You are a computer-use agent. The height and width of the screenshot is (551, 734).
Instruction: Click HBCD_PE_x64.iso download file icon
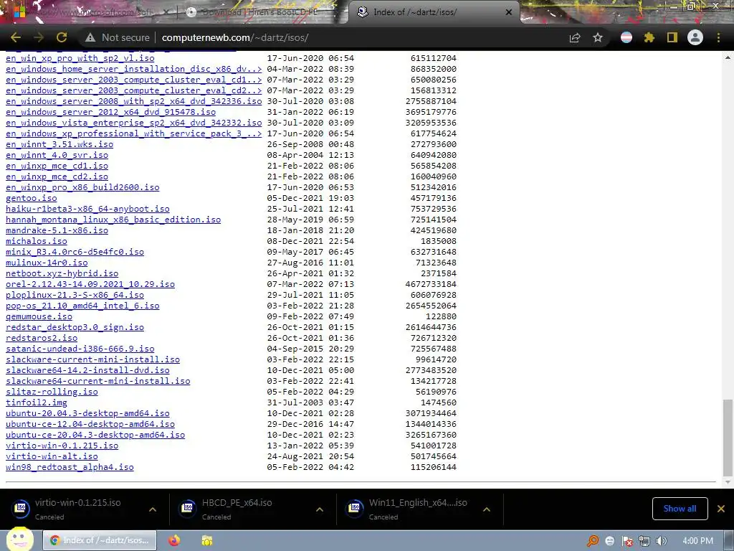tap(187, 508)
